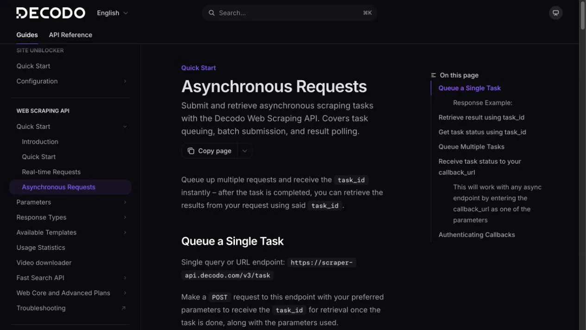Jump to 'This will work with any async' entry

click(x=497, y=203)
